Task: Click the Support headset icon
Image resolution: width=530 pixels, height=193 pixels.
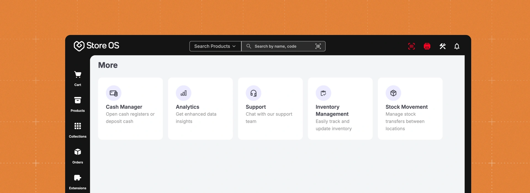Action: (x=253, y=93)
